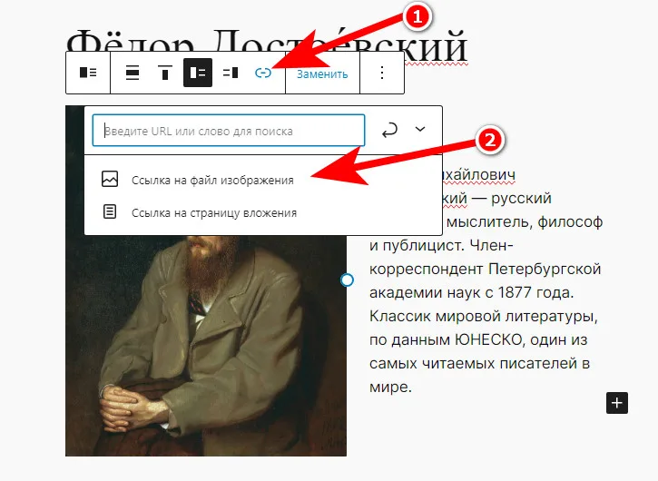Toggle show media on right

(231, 73)
